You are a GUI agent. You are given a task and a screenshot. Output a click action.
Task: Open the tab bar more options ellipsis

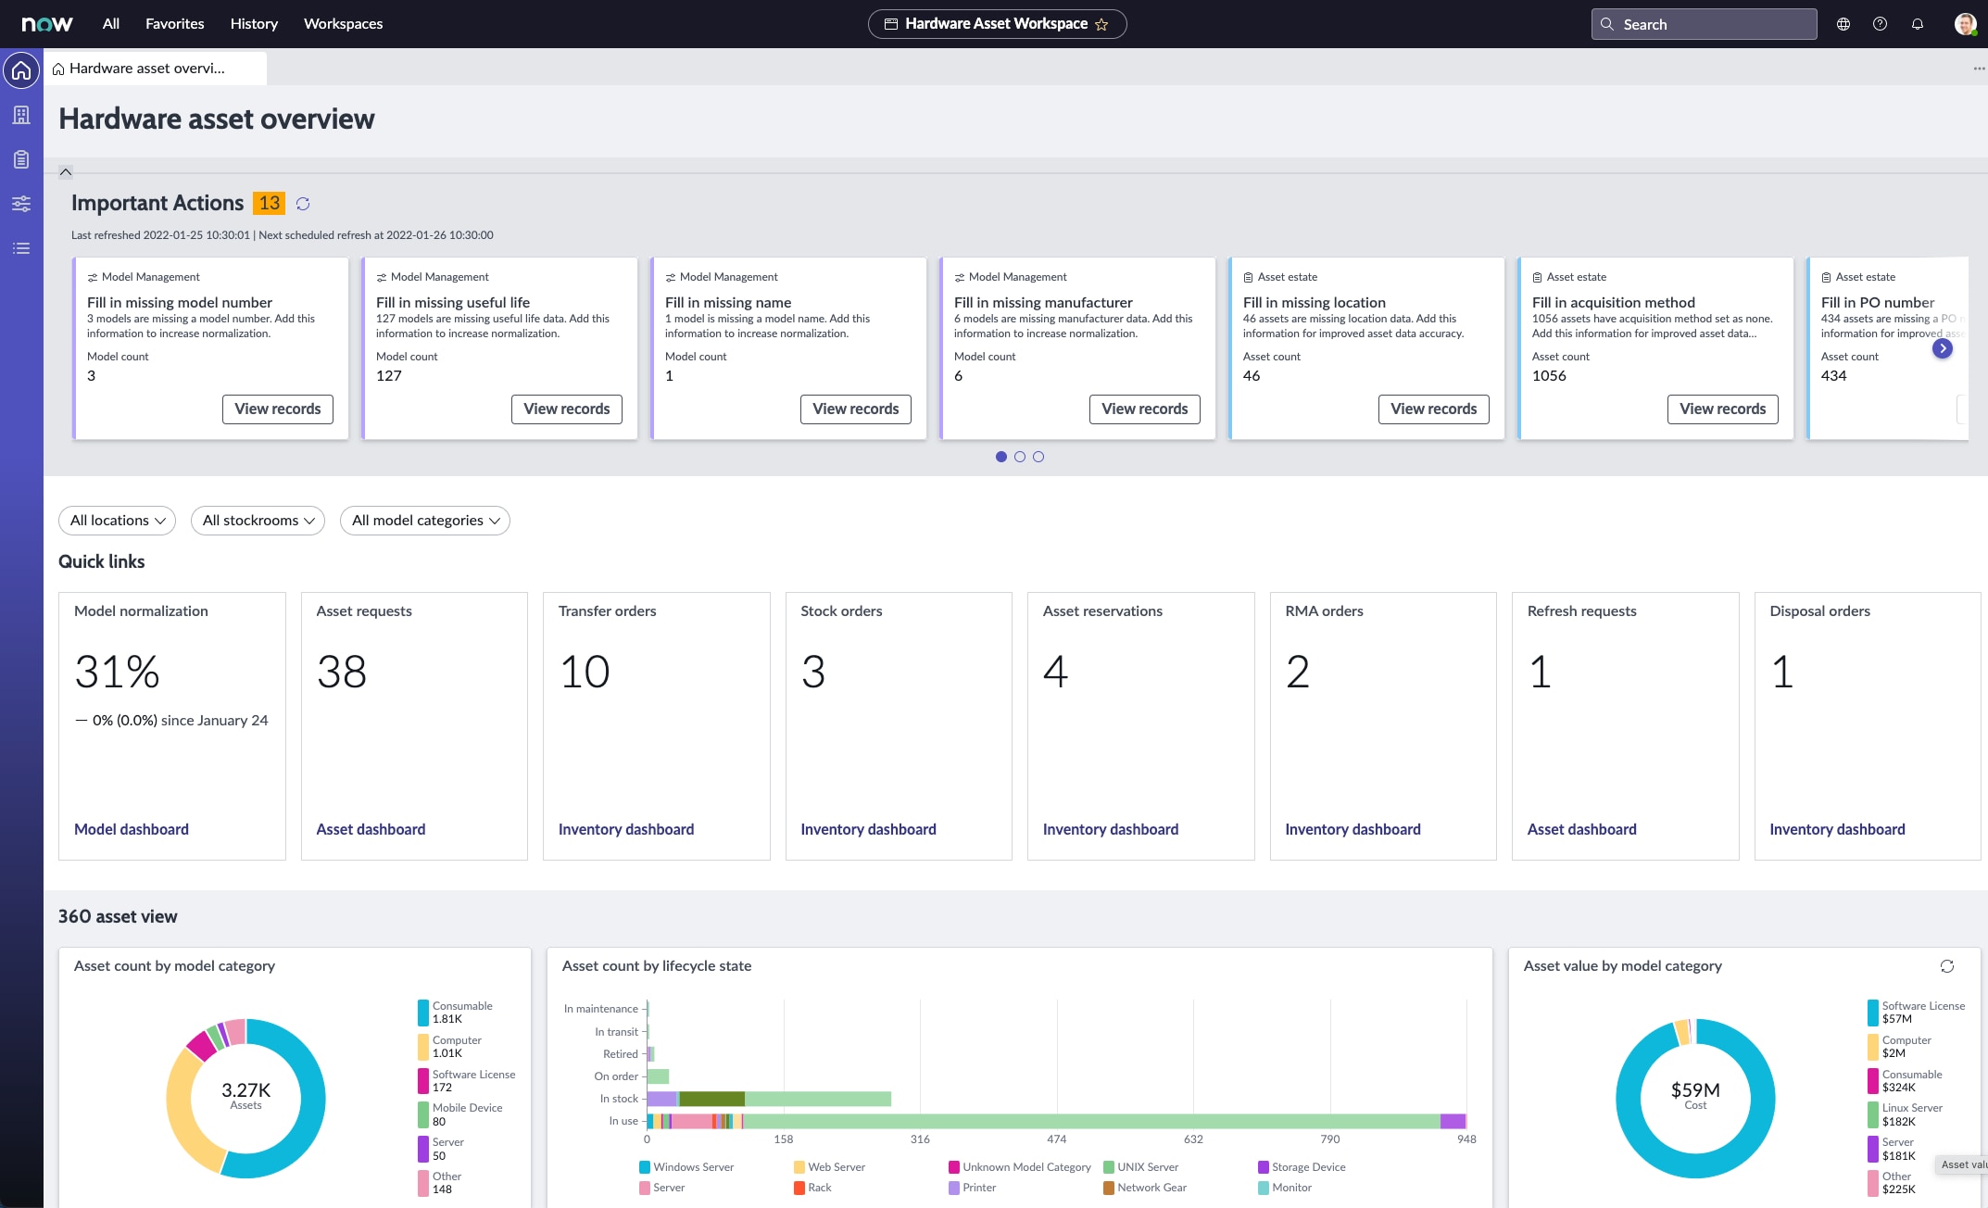click(1979, 69)
